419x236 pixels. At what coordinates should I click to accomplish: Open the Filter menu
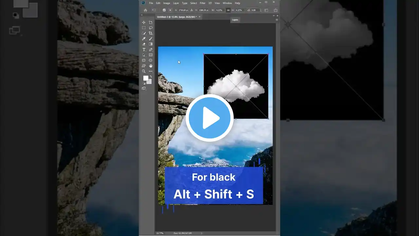[203, 3]
